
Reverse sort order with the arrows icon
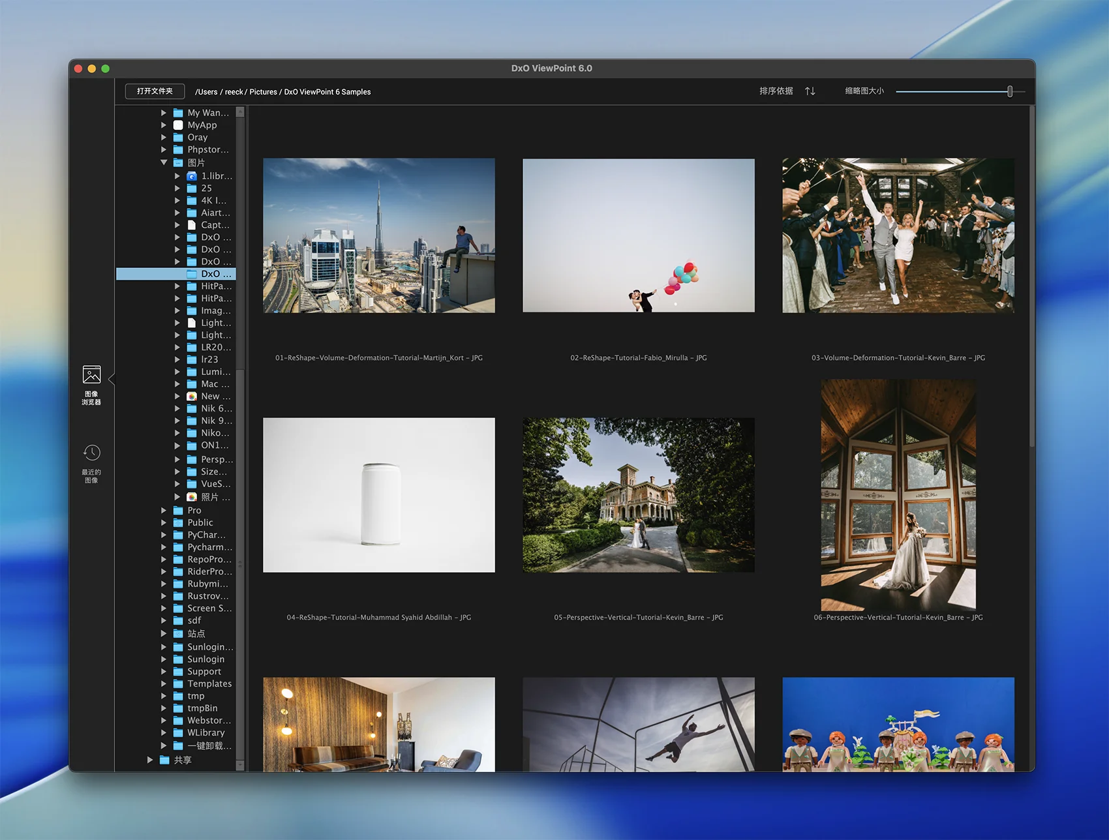point(810,91)
